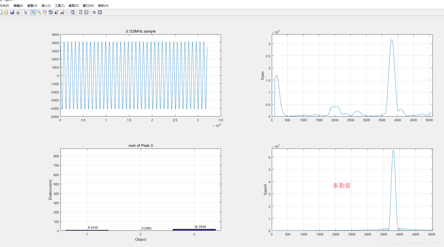
Task: Activate the pan hand tool
Action: 45,12
